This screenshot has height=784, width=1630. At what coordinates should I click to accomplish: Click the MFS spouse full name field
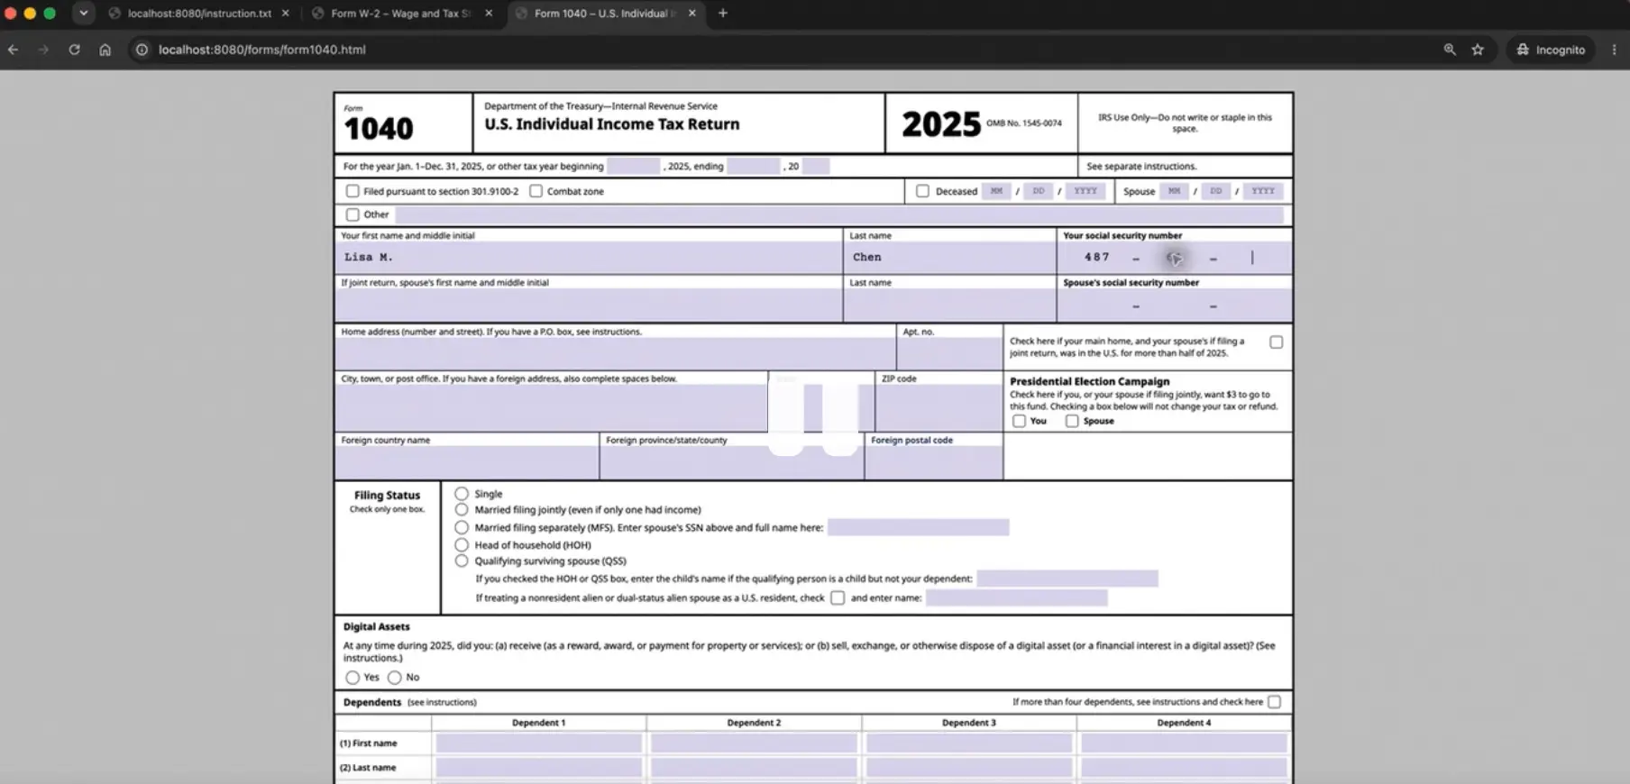[x=918, y=527]
